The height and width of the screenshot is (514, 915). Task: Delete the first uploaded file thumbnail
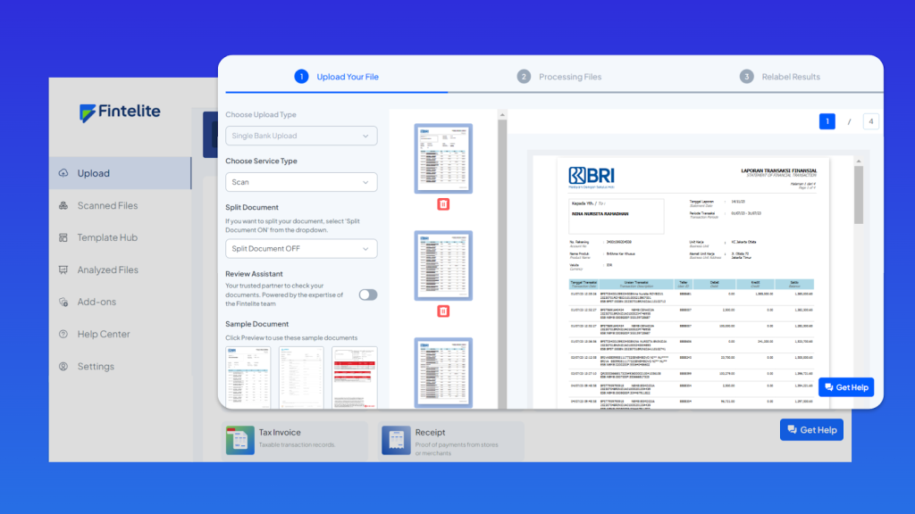(443, 204)
